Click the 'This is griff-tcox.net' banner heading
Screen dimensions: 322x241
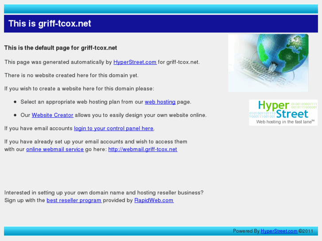[x=50, y=23]
